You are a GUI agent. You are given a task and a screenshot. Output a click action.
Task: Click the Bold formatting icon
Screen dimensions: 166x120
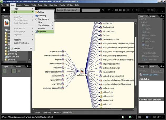(x=116, y=10)
